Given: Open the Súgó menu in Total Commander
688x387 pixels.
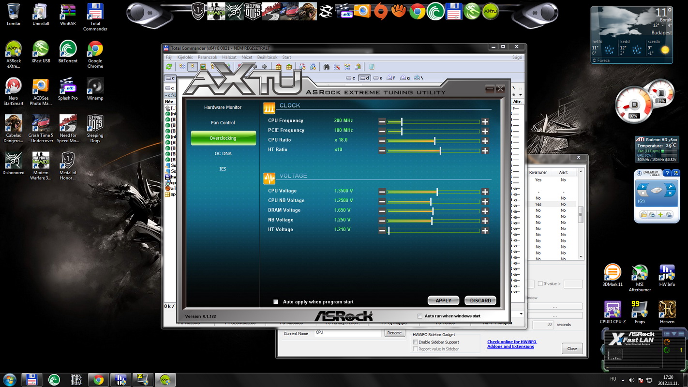Looking at the screenshot, I should point(517,57).
